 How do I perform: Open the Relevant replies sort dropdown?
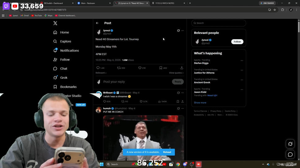pyautogui.click(x=101, y=73)
